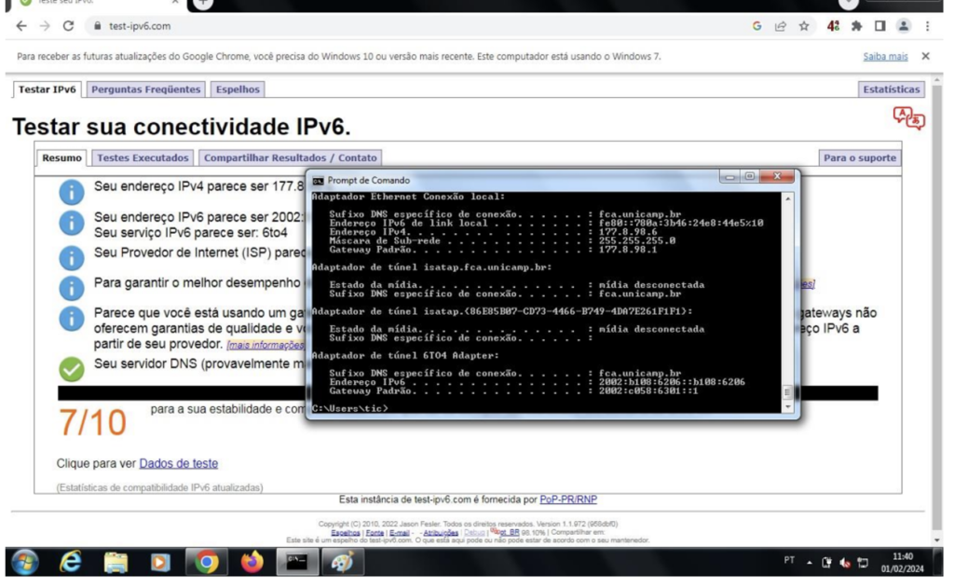Toggle the Chrome side panel icon
The height and width of the screenshot is (588, 954).
pos(879,26)
